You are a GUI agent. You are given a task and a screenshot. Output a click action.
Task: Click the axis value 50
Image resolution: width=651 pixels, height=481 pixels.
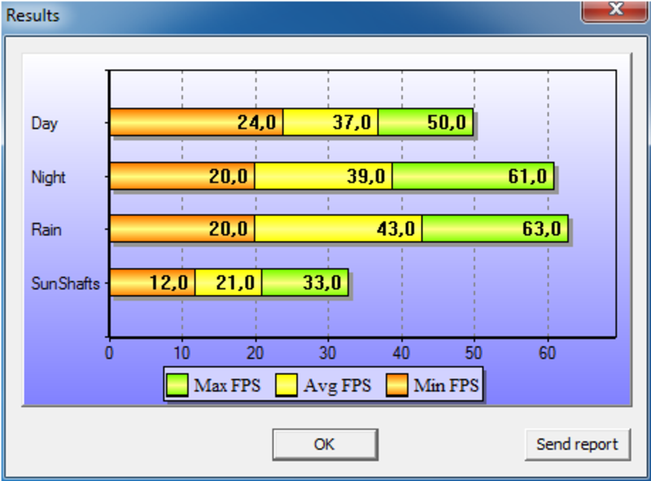click(474, 353)
